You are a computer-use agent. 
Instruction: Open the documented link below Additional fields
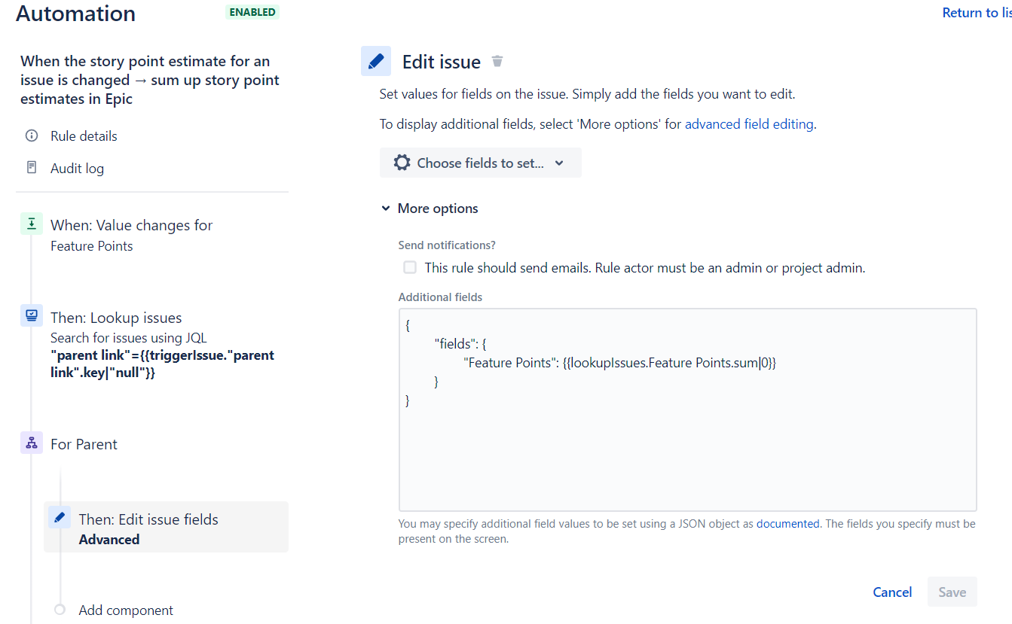pos(788,523)
